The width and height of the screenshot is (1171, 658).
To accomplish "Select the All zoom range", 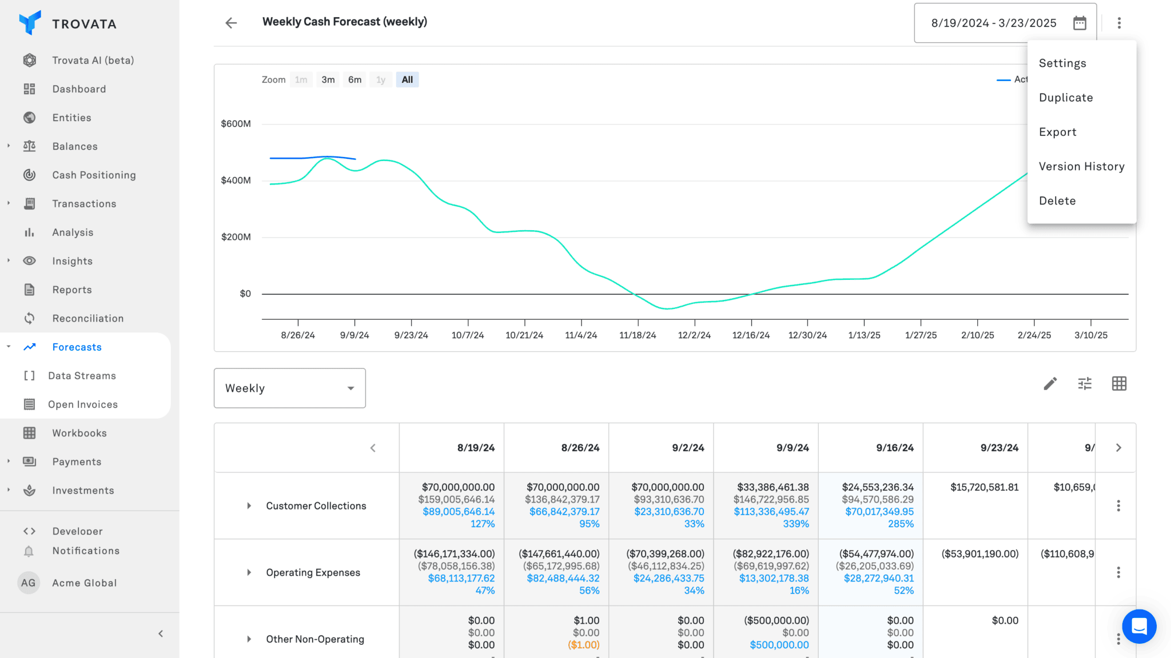I will [x=407, y=80].
